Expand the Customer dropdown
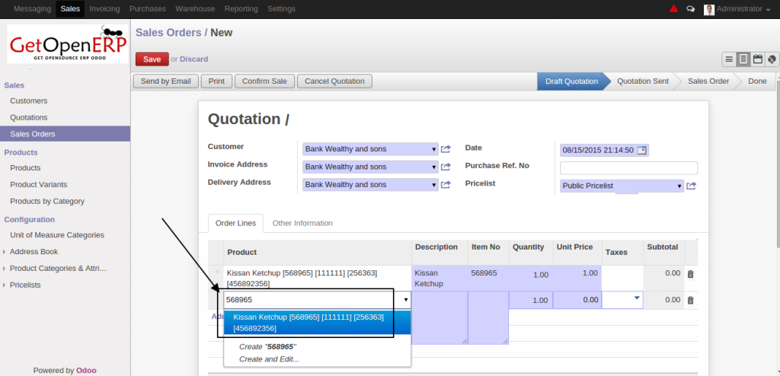The height and width of the screenshot is (376, 780). (434, 149)
